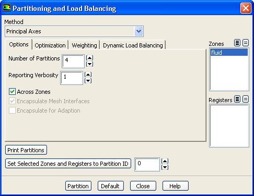Select all registers with the Registers list icon
Screen dimensions: 254x196
click(x=237, y=99)
